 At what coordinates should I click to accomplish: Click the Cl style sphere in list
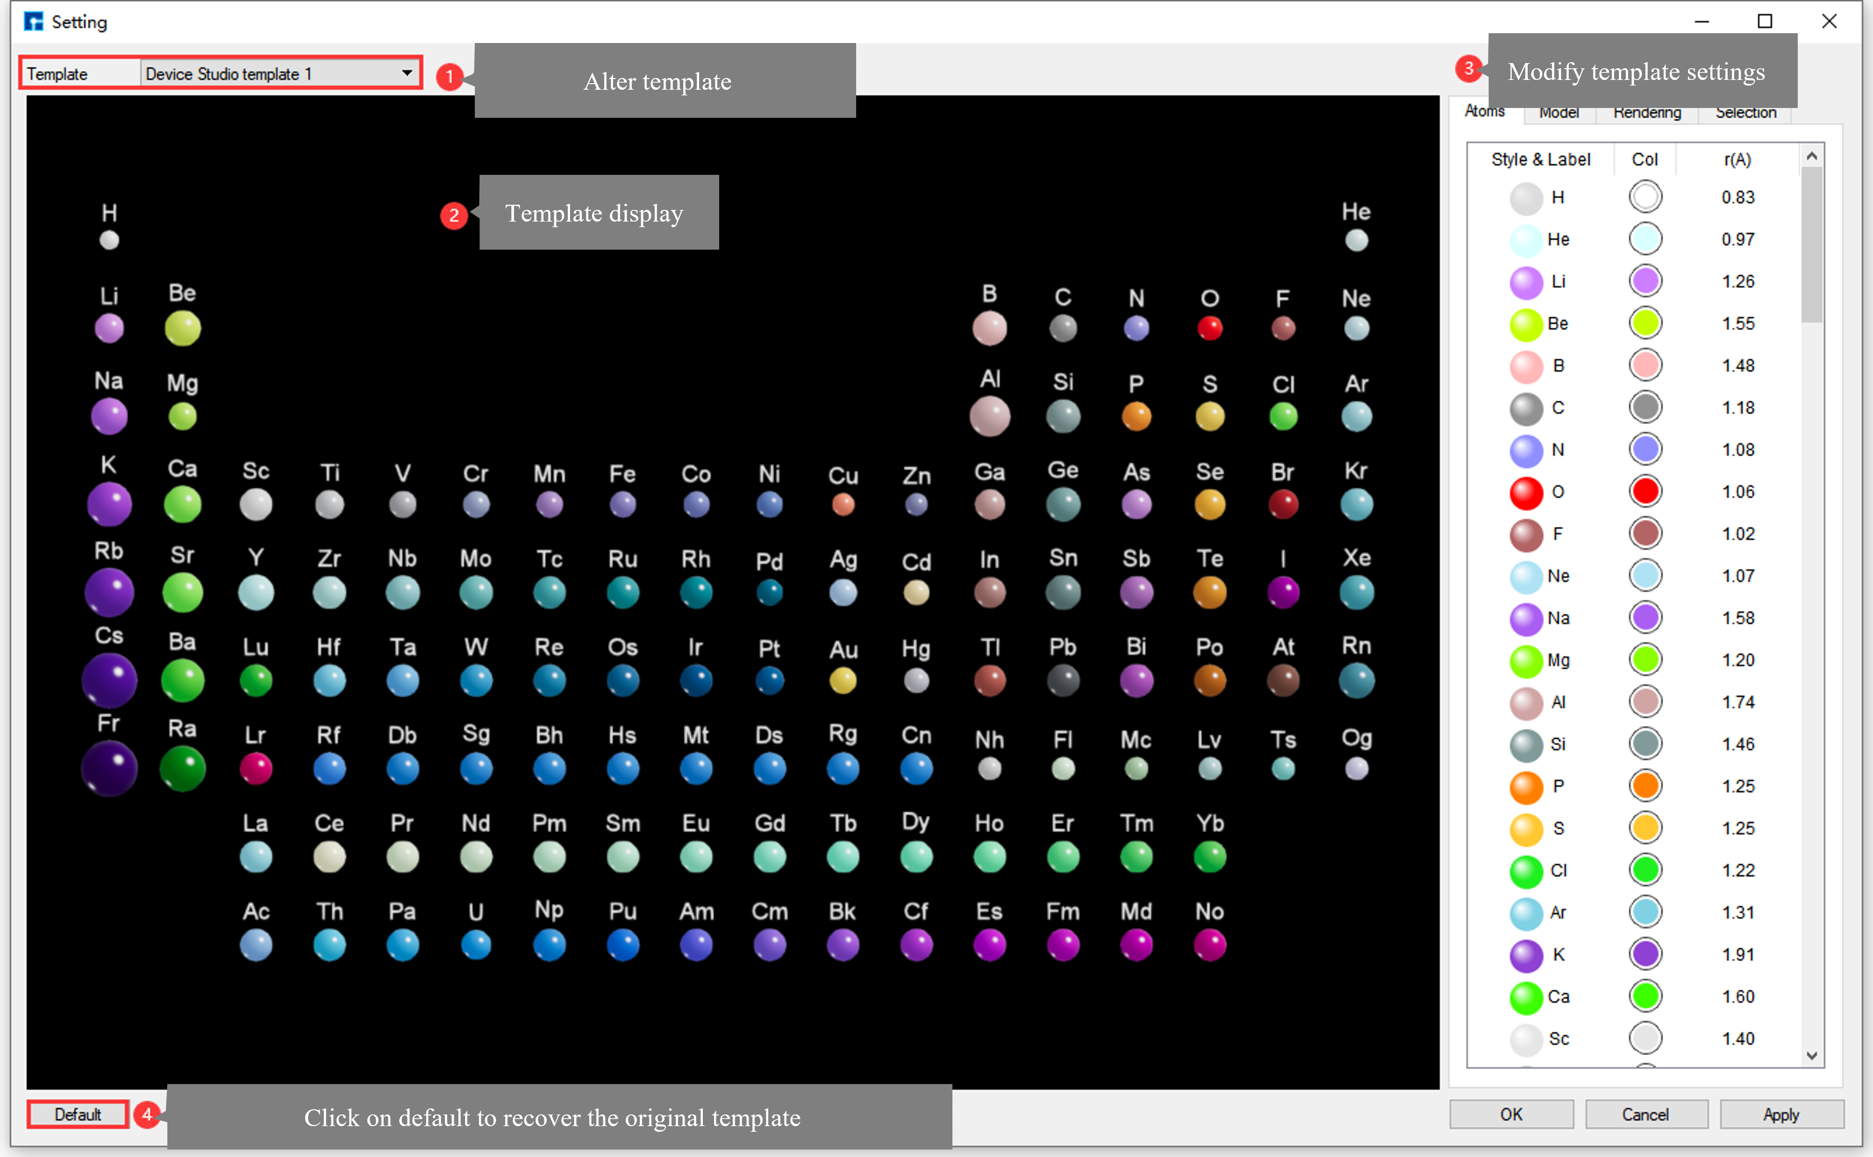coord(1526,871)
